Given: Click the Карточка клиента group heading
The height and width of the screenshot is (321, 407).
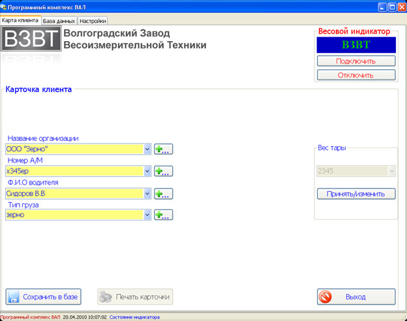Looking at the screenshot, I should [x=38, y=89].
